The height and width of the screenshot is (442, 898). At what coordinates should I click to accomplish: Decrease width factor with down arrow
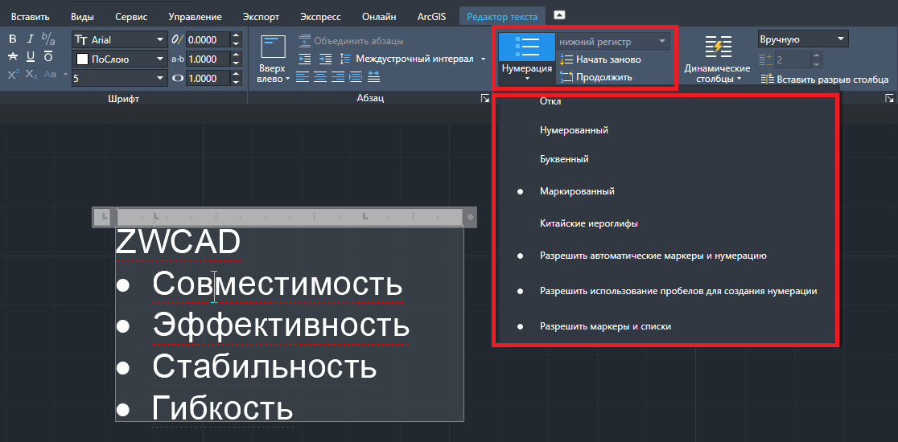tap(236, 82)
